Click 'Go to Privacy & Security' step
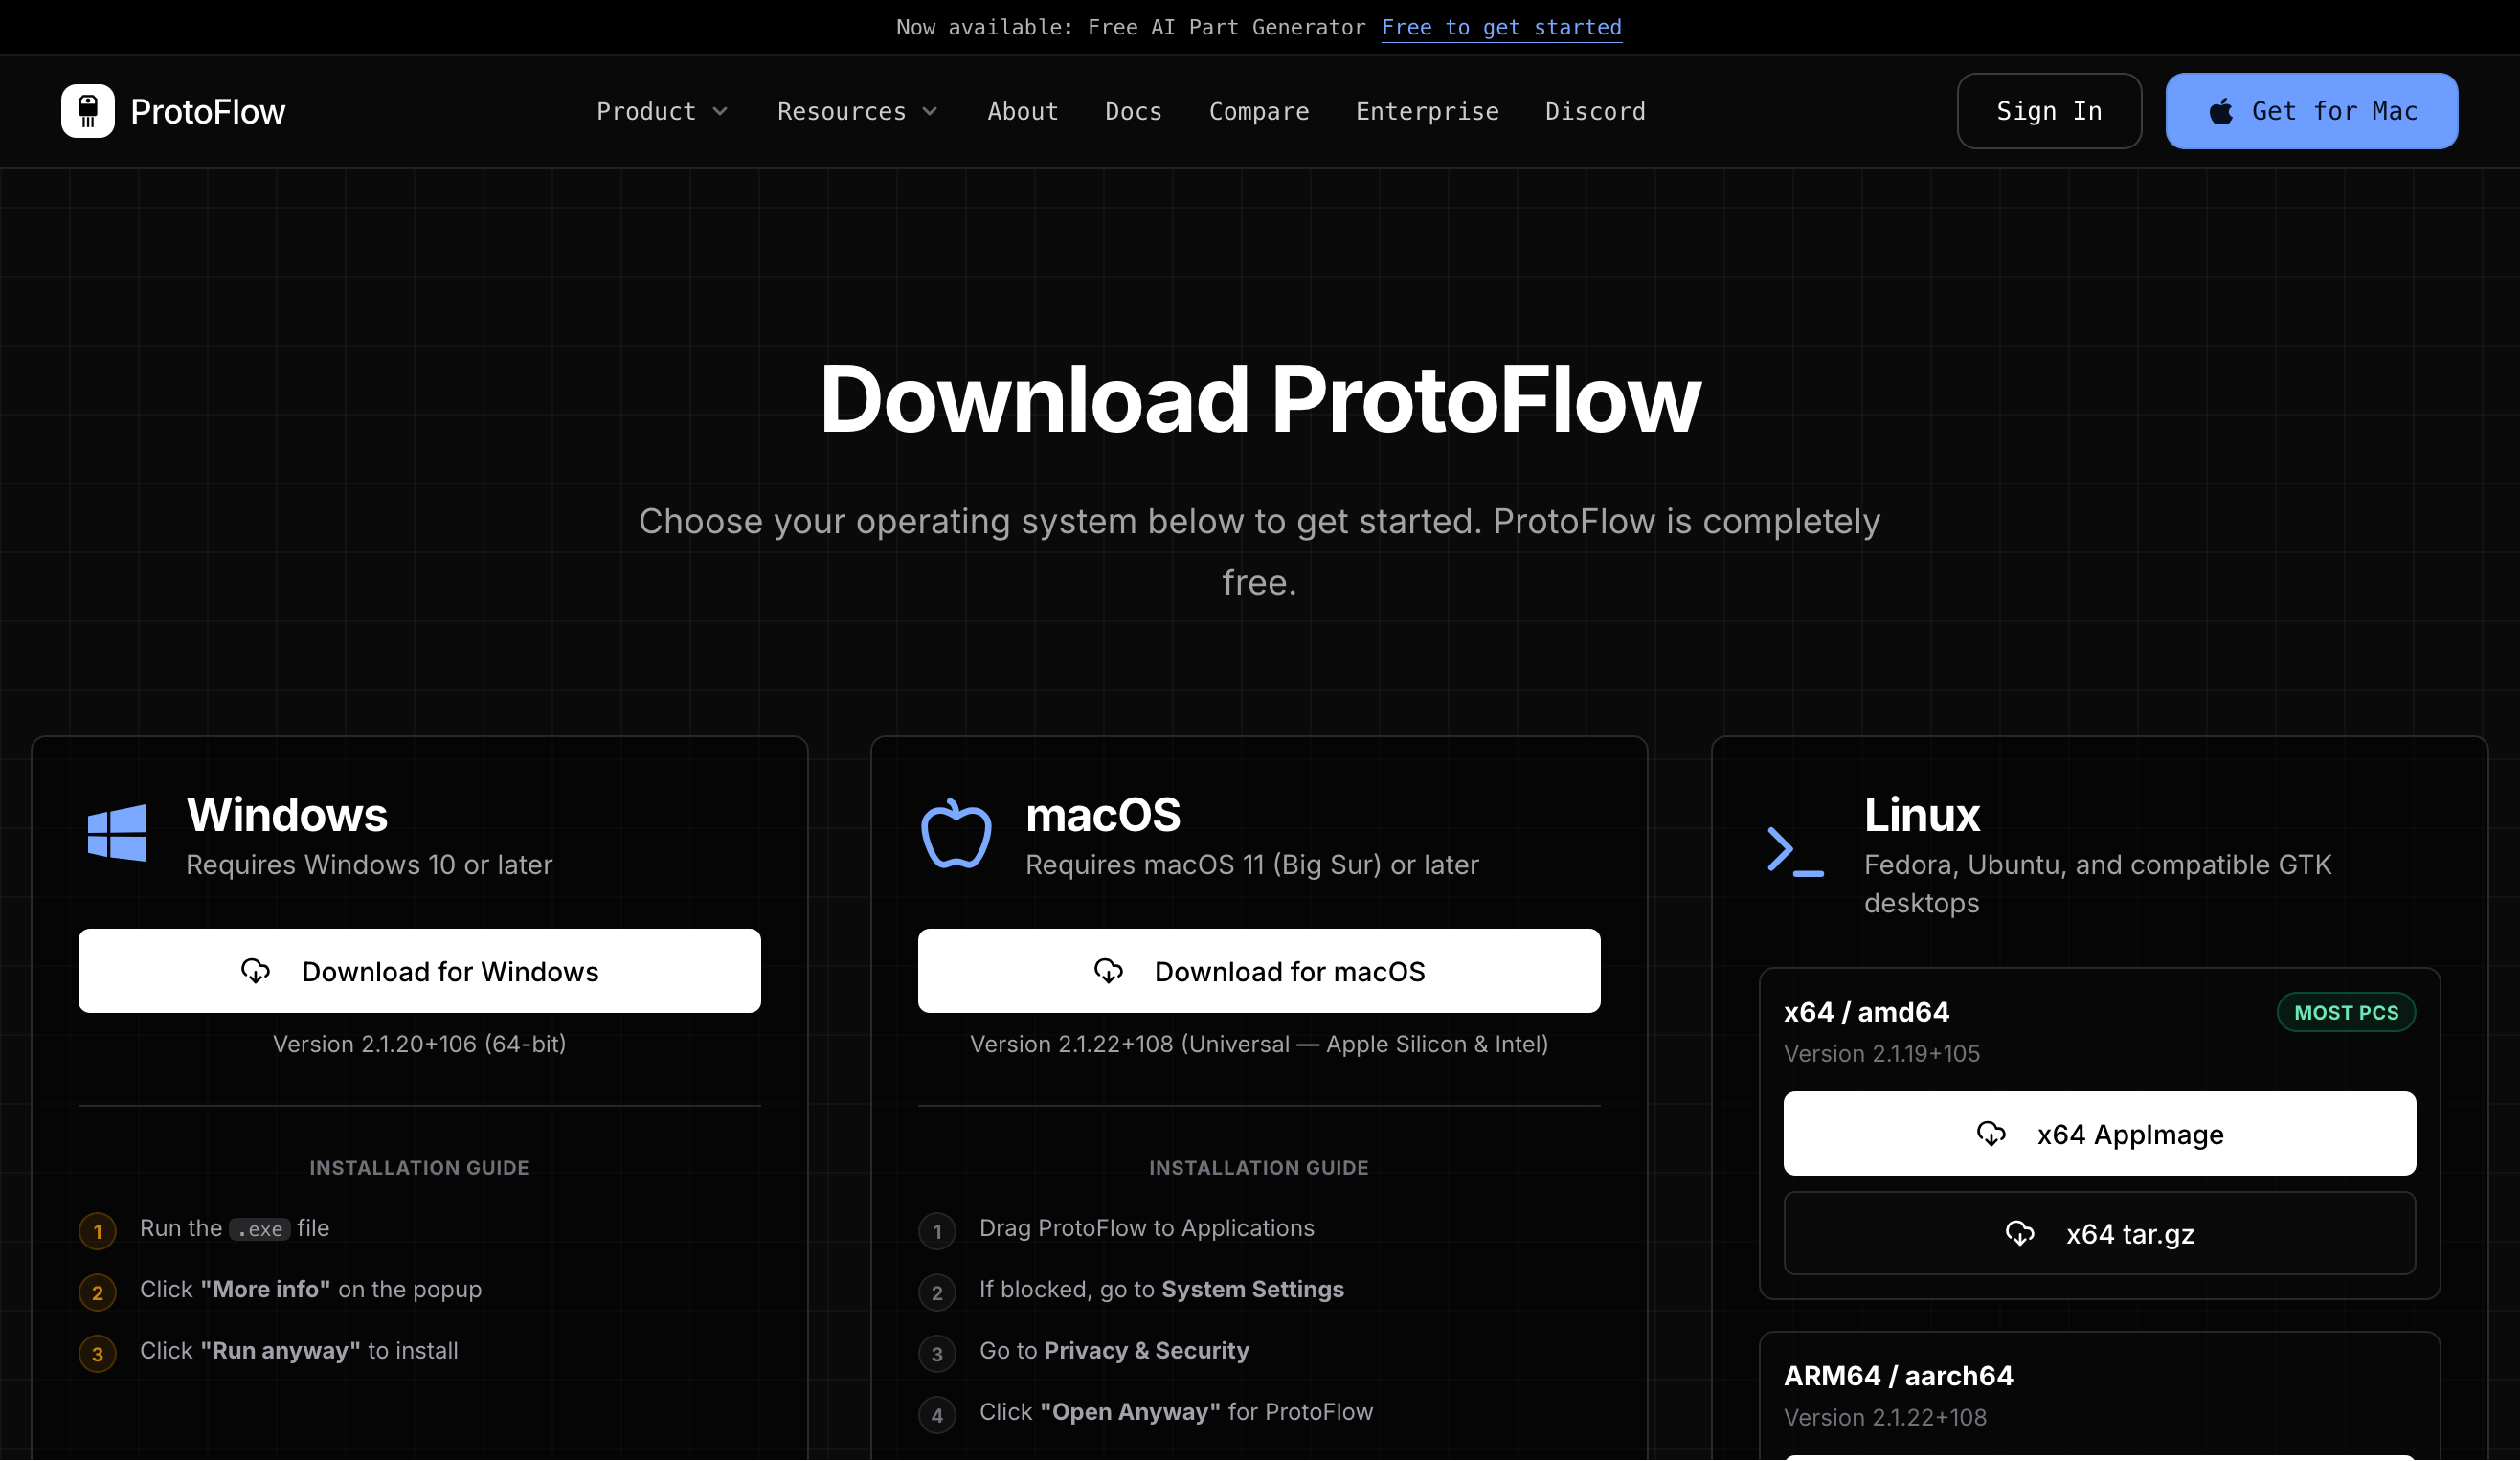This screenshot has width=2520, height=1461. point(1114,1351)
